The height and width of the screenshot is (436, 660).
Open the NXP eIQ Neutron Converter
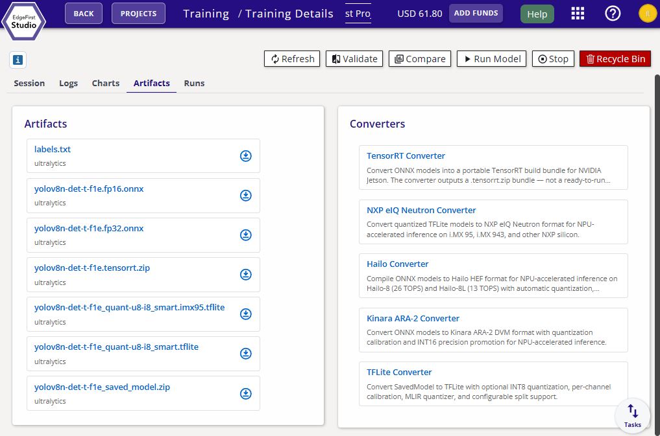(493, 222)
